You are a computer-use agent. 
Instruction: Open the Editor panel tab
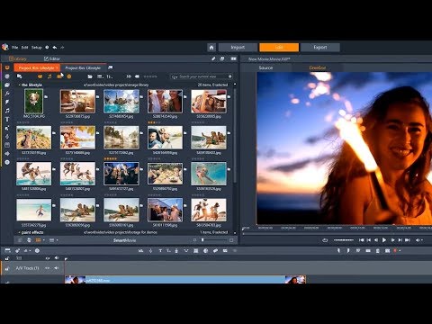[x=52, y=58]
